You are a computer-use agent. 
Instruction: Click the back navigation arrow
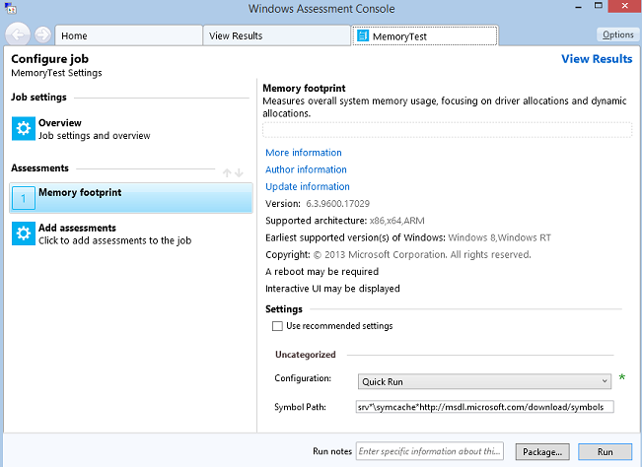tap(18, 34)
